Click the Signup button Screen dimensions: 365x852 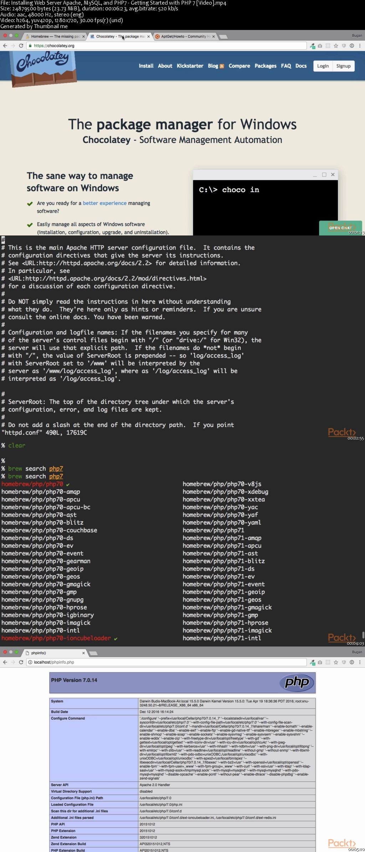click(344, 66)
